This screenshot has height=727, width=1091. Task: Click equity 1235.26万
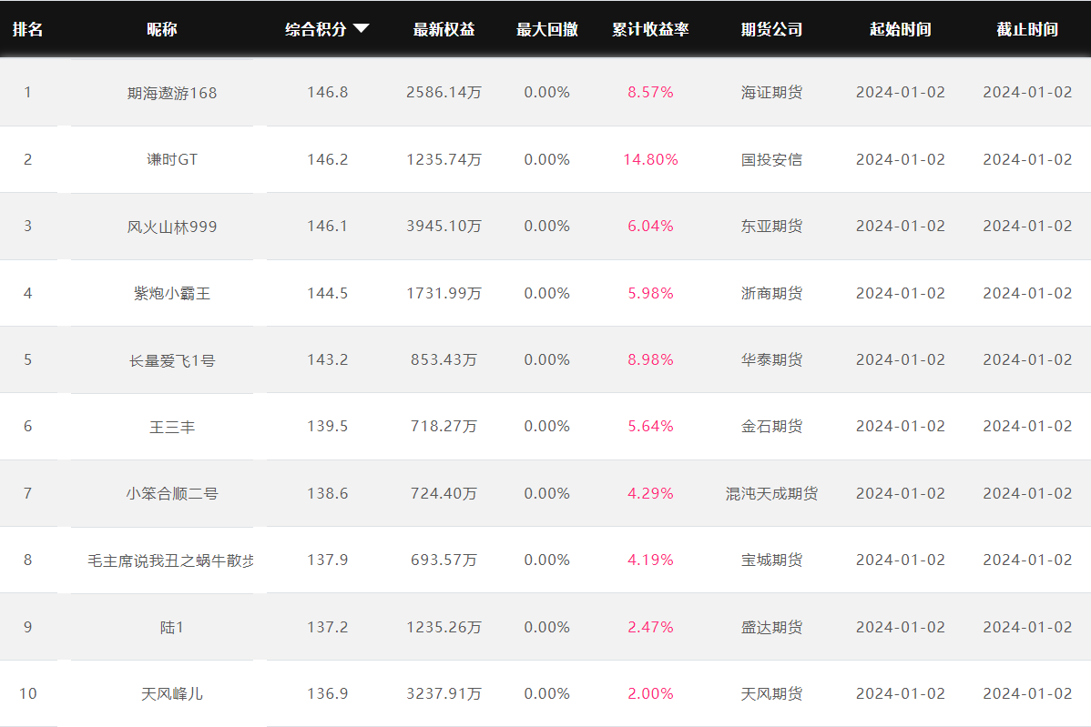pos(444,627)
